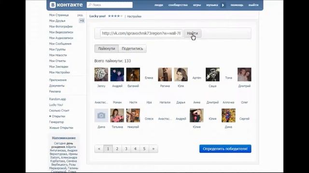Click the name Сергей

click(244, 119)
